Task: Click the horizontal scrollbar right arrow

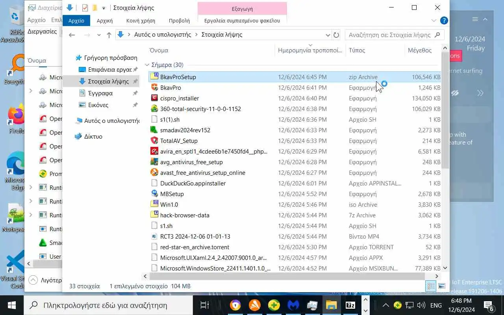Action: 437,276
